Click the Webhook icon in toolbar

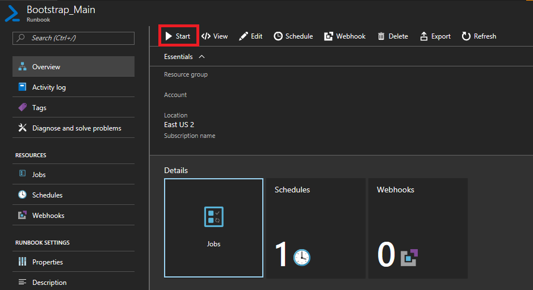point(328,36)
